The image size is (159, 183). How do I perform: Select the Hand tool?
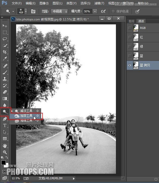[x=5, y=146]
